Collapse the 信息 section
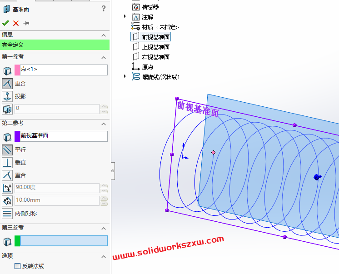 (104, 35)
